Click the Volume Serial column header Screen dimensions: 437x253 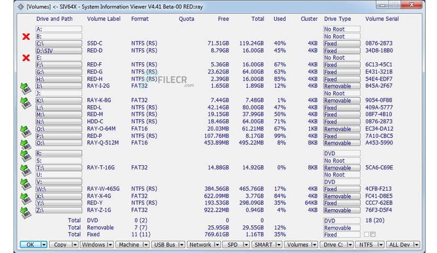coord(382,19)
